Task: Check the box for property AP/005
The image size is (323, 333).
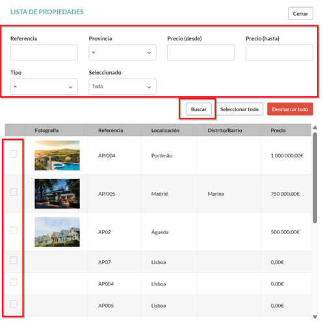Action: click(14, 192)
